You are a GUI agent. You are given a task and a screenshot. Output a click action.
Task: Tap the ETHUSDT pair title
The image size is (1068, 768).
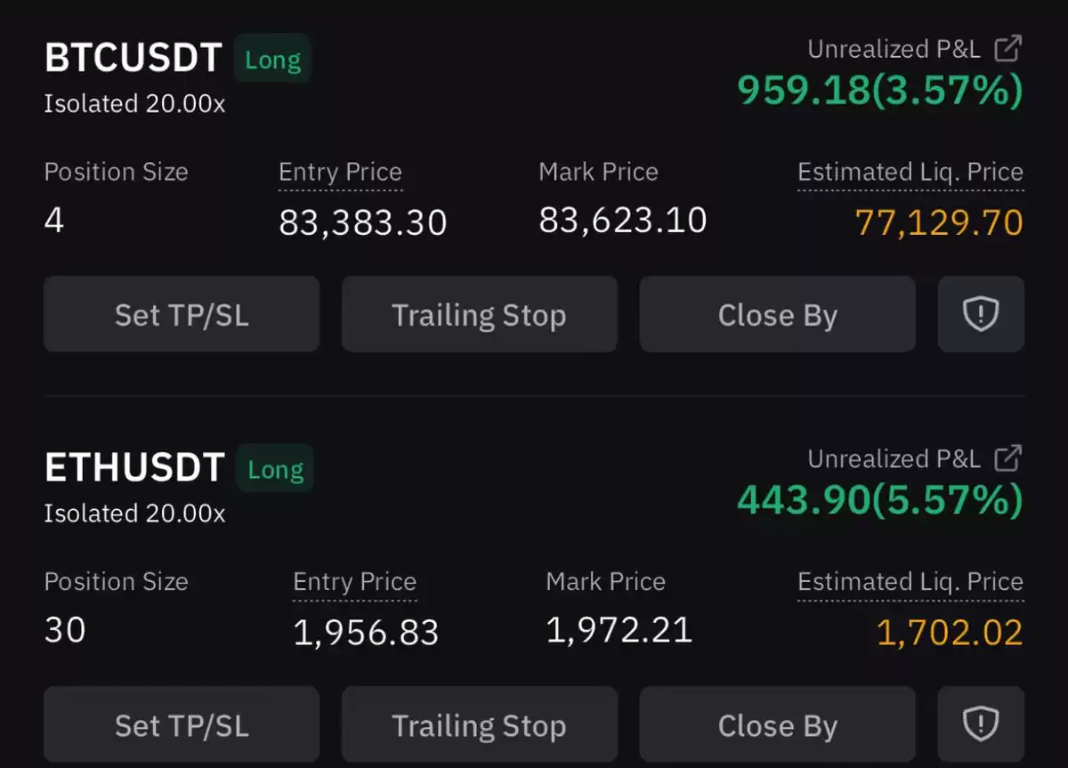point(133,468)
